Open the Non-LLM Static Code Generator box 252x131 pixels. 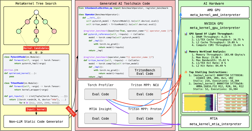tap(36, 121)
